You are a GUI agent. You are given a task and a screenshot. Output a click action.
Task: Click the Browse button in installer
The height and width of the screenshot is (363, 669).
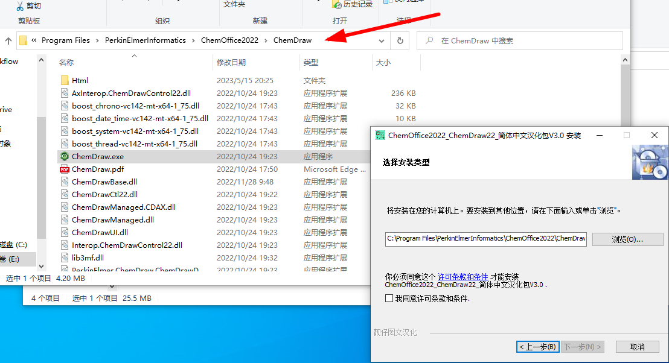[627, 239]
